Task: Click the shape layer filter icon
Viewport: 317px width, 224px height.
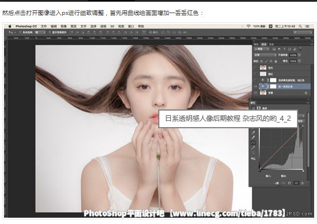Action: [290, 49]
